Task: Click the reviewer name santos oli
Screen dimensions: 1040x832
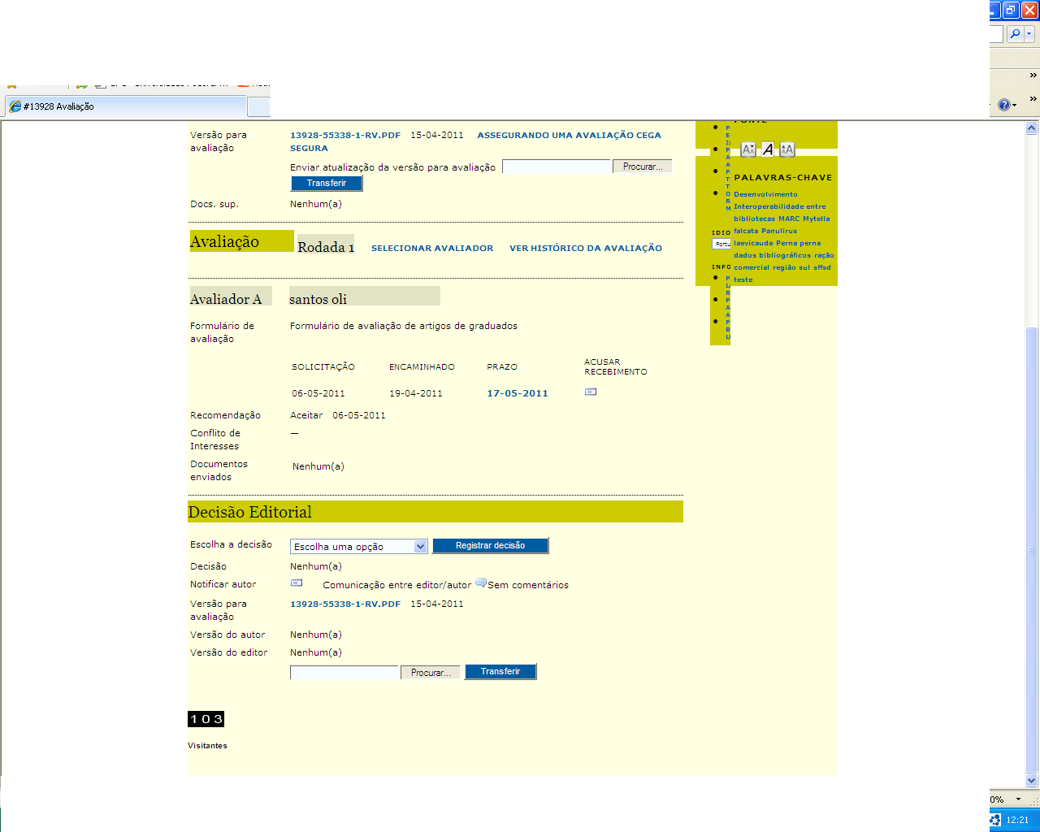Action: [x=318, y=299]
